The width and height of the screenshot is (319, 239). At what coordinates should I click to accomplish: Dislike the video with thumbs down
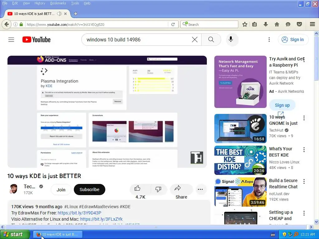(x=158, y=189)
